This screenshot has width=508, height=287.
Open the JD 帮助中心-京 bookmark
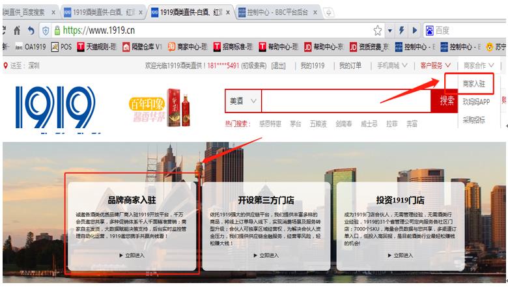point(324,48)
